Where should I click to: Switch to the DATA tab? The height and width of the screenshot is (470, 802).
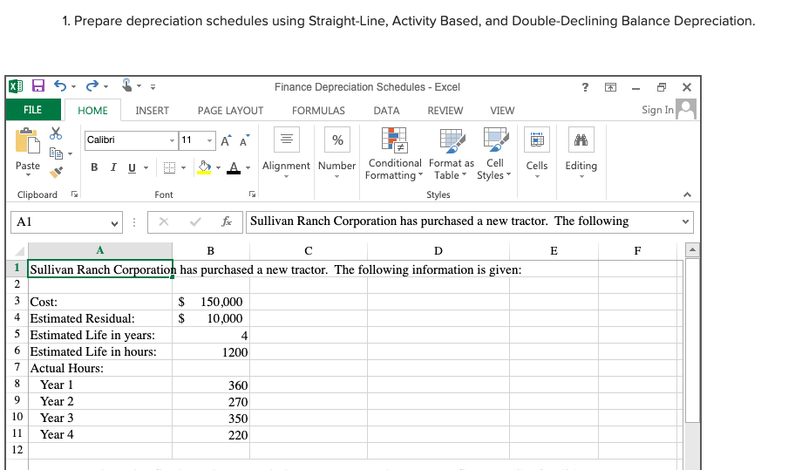pos(387,111)
